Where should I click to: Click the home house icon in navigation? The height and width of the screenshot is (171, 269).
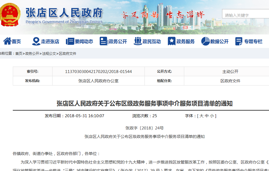tap(7, 41)
